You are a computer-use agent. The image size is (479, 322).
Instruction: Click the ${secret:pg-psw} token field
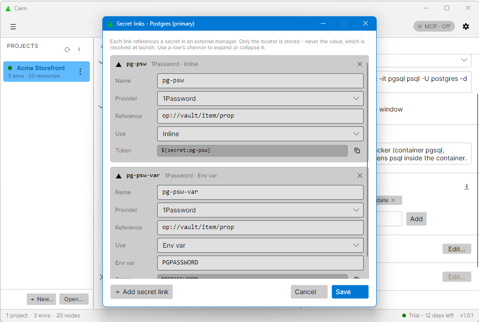[253, 151]
